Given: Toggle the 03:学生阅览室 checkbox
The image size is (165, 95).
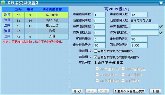Looking at the screenshot, I should click(123, 69).
